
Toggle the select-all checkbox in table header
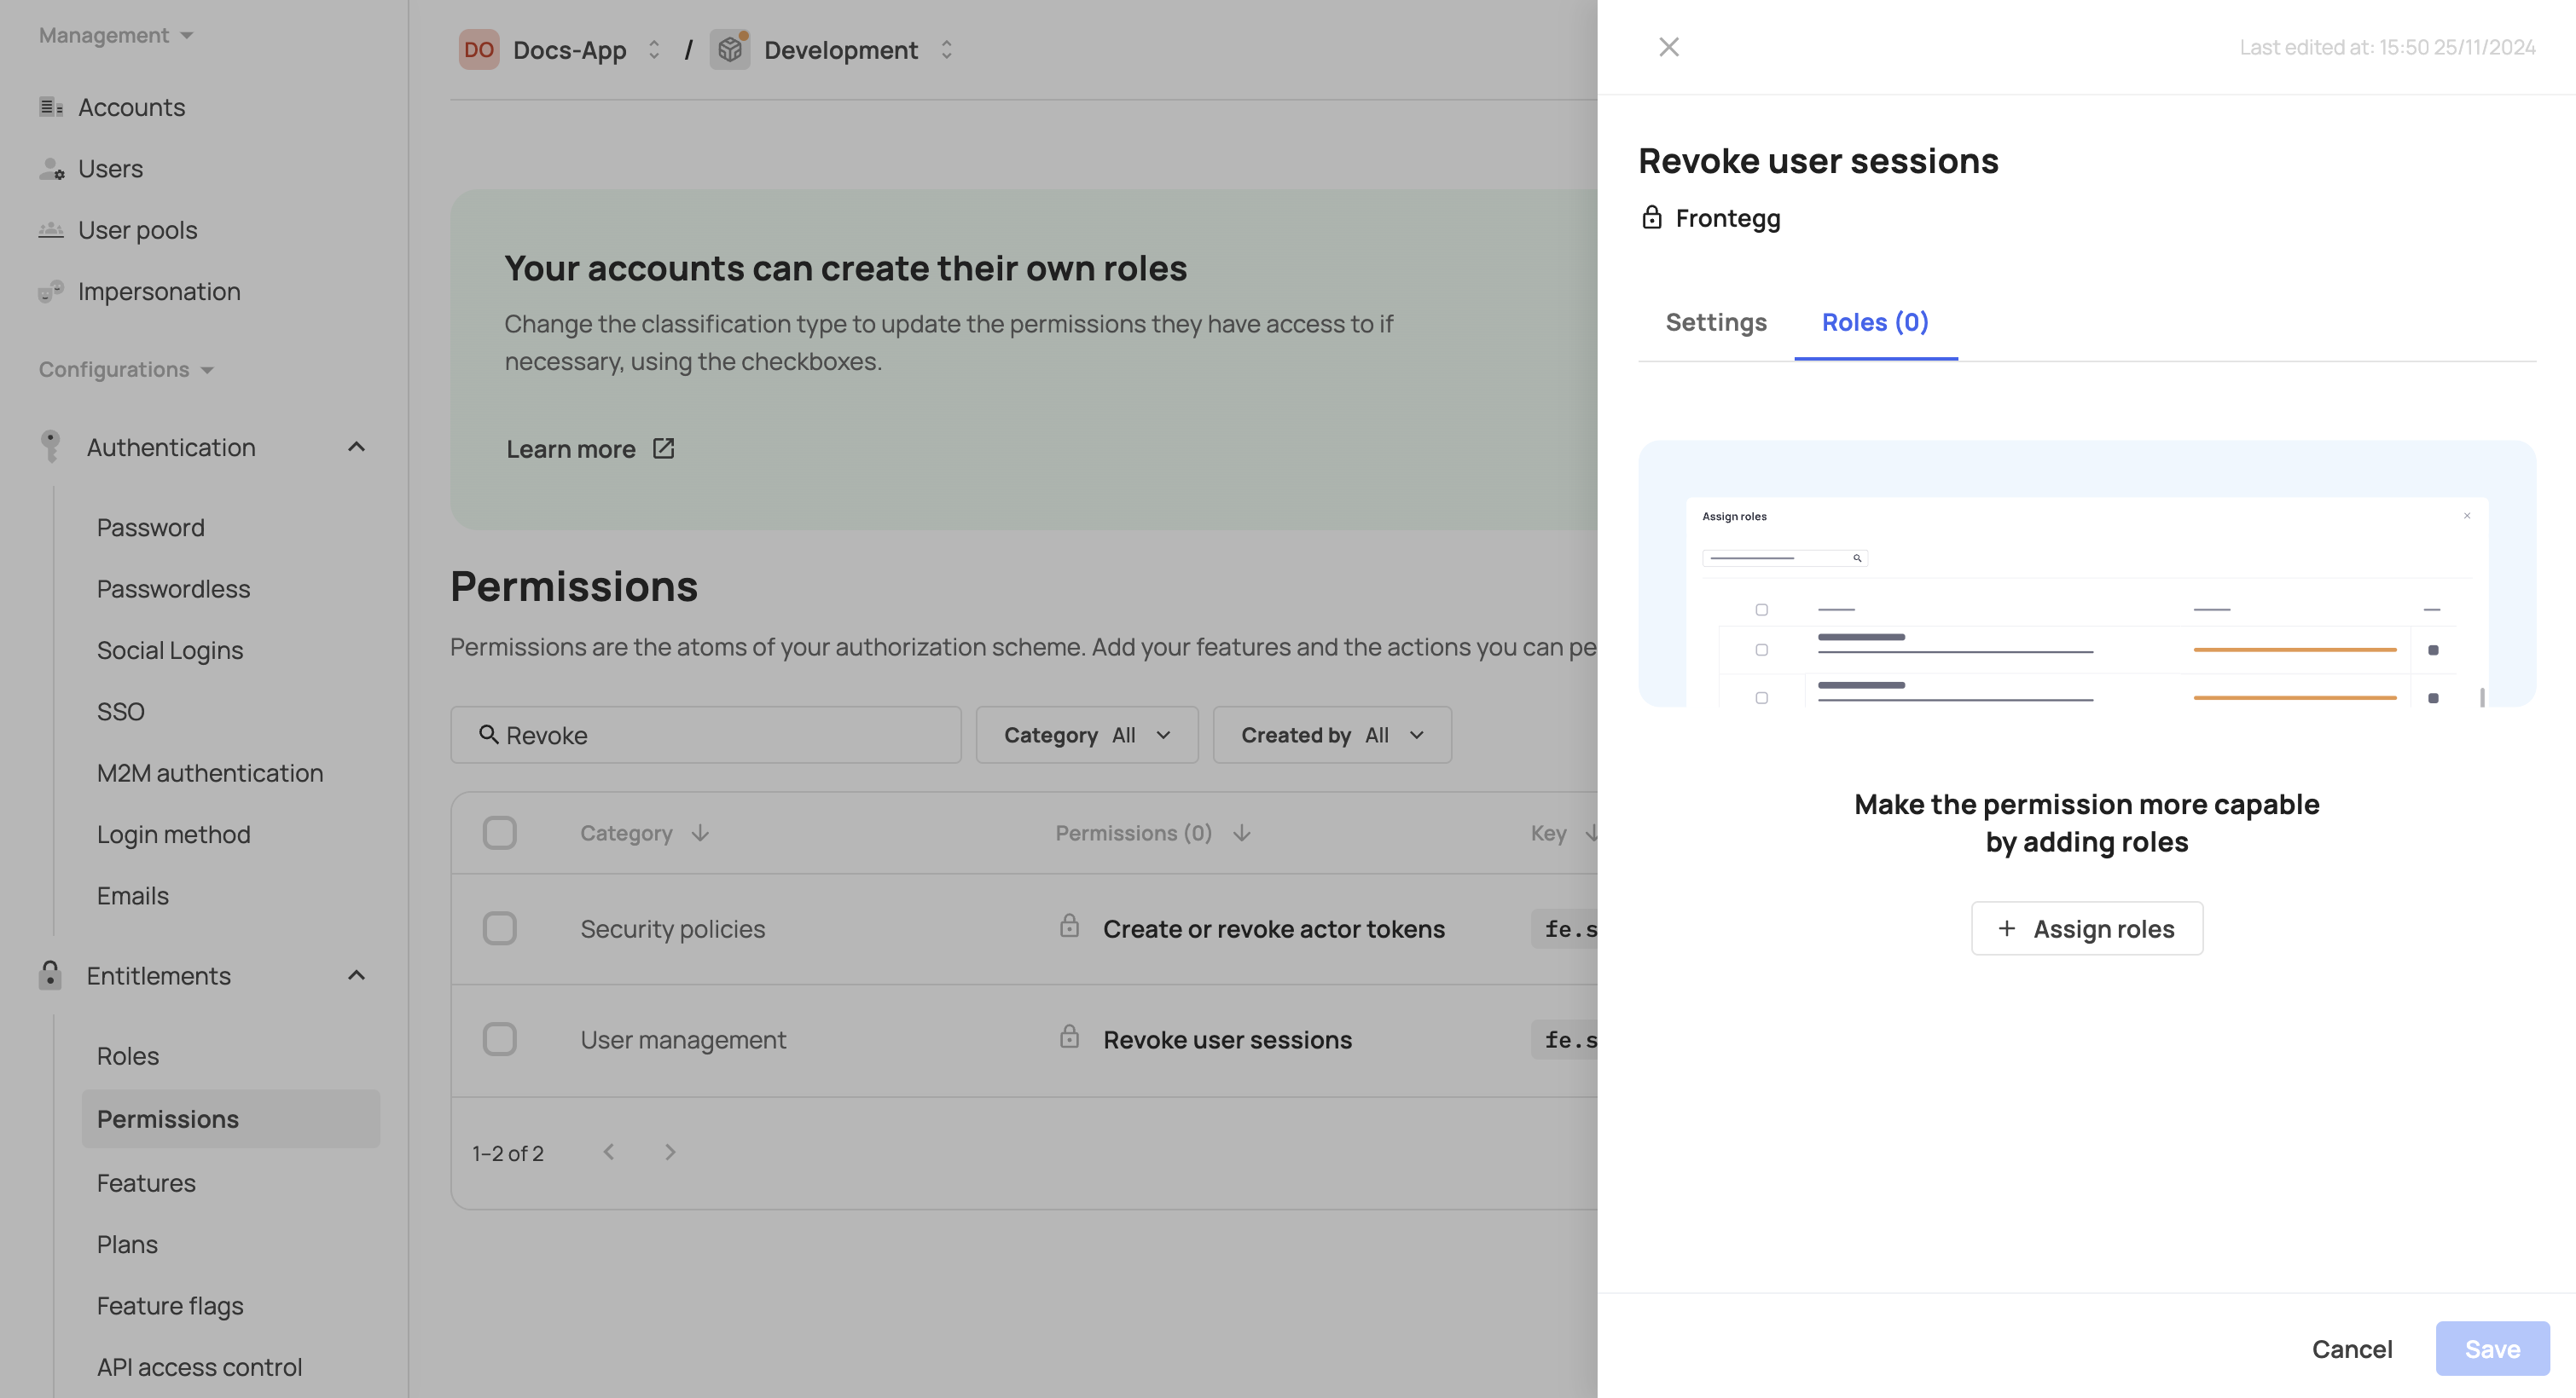tap(499, 832)
